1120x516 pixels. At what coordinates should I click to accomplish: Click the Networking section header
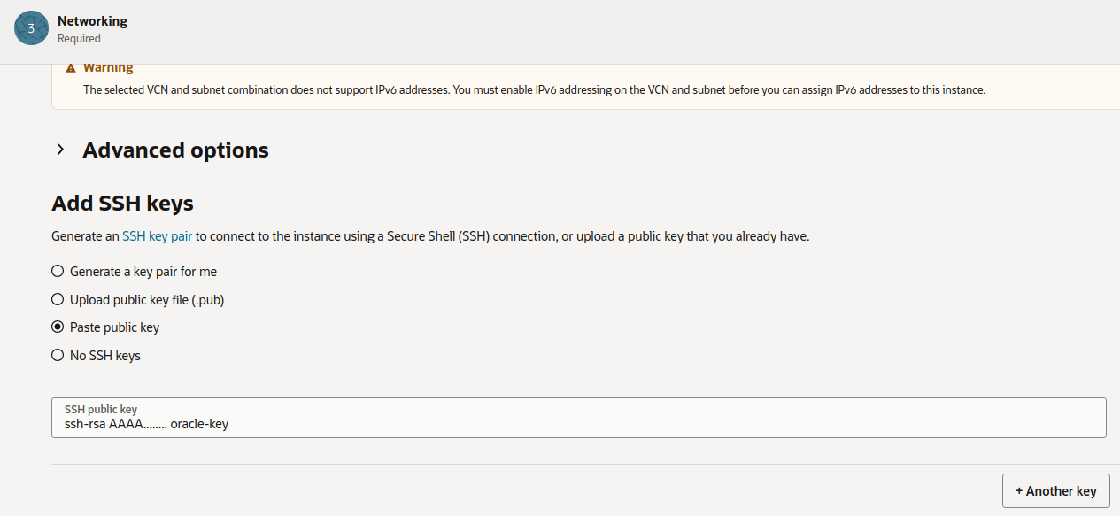[92, 20]
